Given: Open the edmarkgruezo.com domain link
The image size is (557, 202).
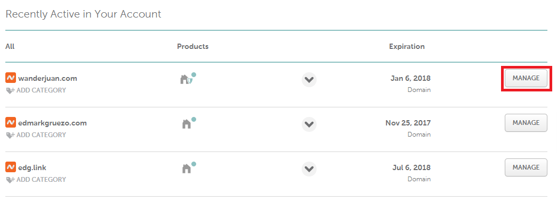Looking at the screenshot, I should click(x=53, y=123).
